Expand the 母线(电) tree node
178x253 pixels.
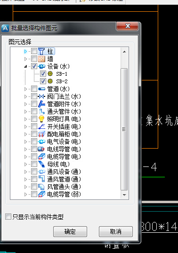25,164
